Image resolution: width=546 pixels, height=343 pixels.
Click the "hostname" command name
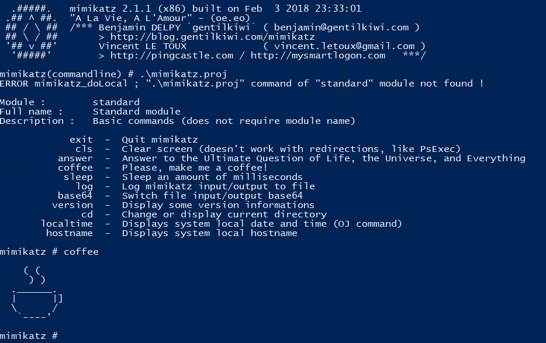click(70, 233)
